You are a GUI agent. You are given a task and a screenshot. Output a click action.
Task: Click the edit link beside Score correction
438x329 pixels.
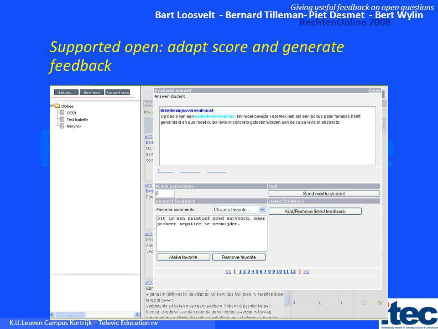(148, 185)
